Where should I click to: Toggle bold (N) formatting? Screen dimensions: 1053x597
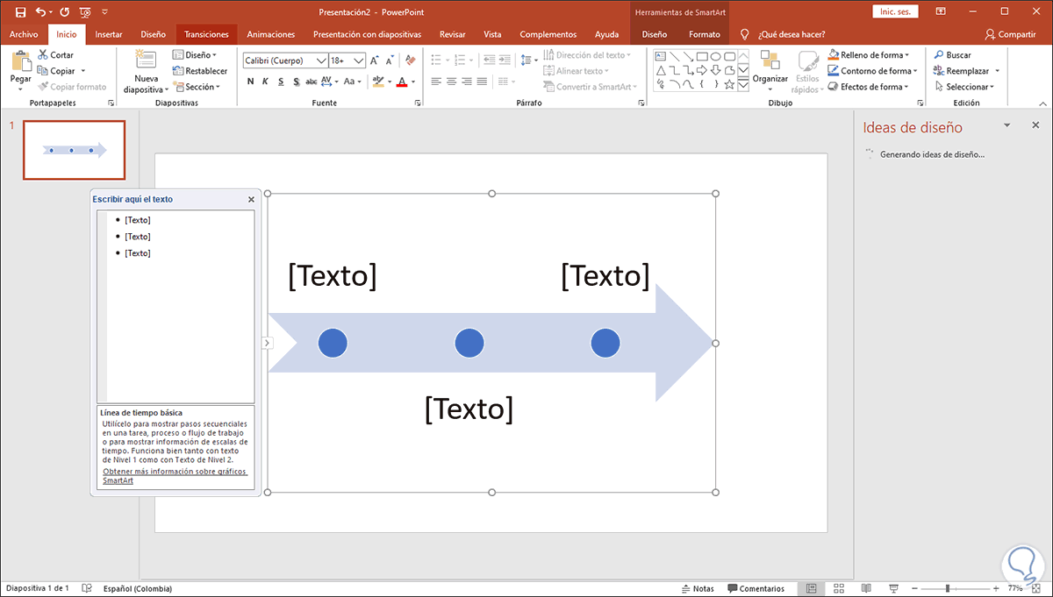[250, 82]
